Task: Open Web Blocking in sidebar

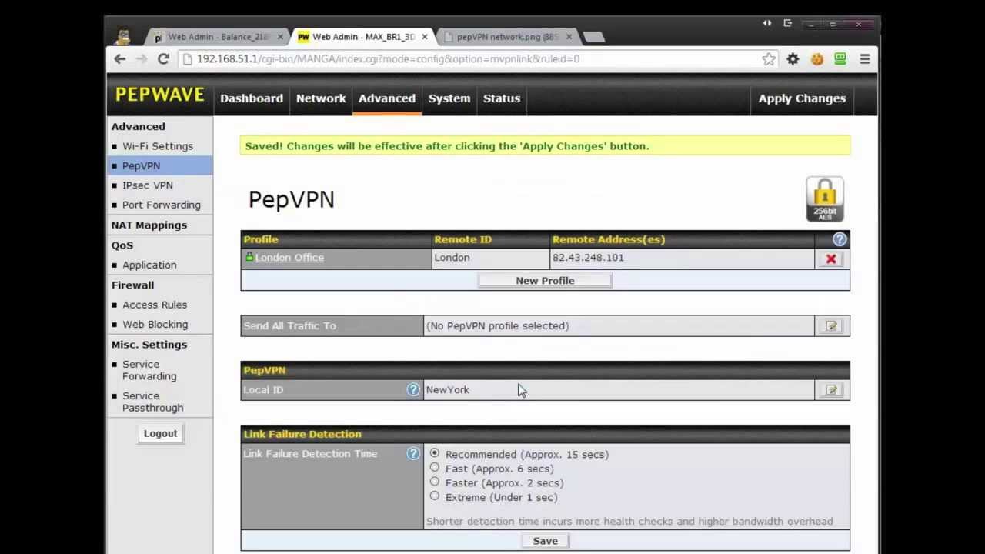Action: [x=155, y=325]
